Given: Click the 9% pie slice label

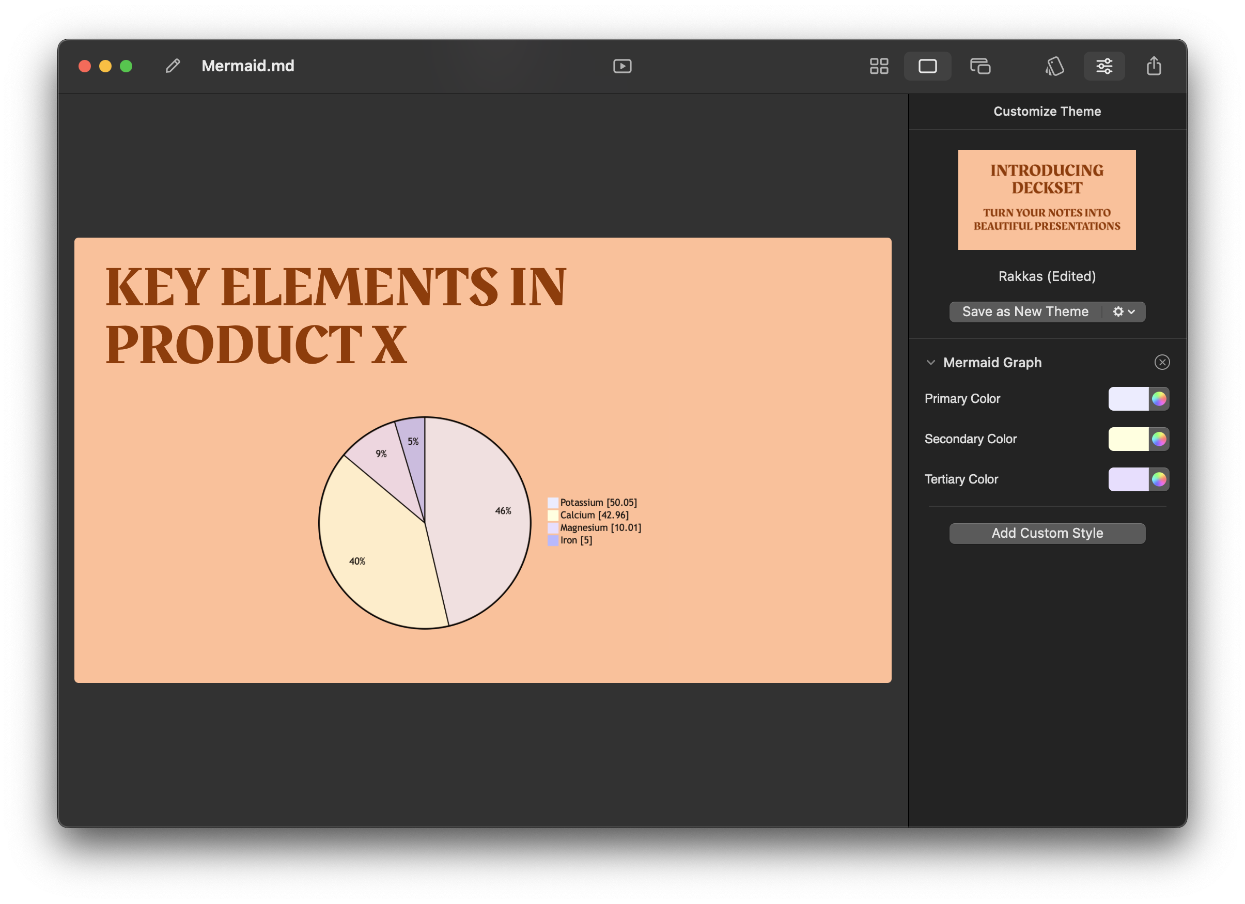Looking at the screenshot, I should coord(381,454).
